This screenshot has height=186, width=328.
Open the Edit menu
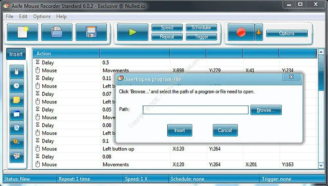(23, 16)
